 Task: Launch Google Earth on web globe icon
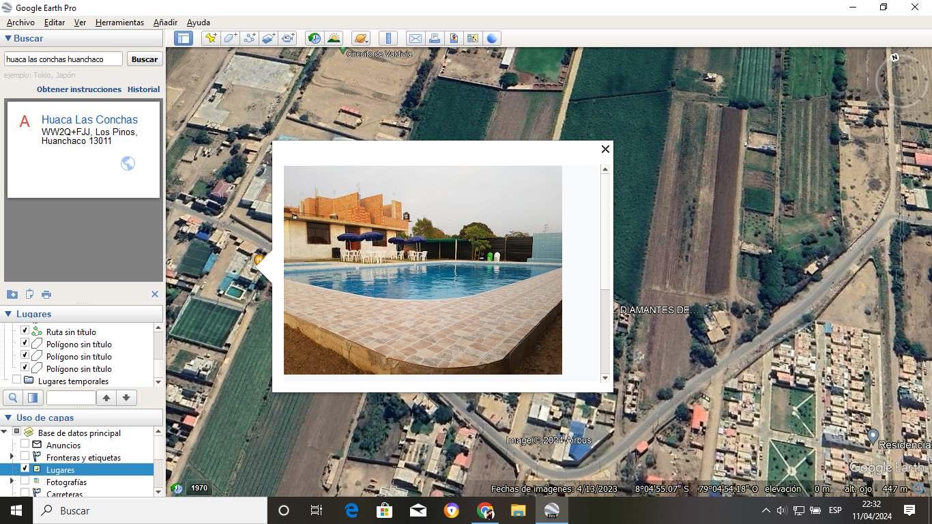pyautogui.click(x=491, y=38)
